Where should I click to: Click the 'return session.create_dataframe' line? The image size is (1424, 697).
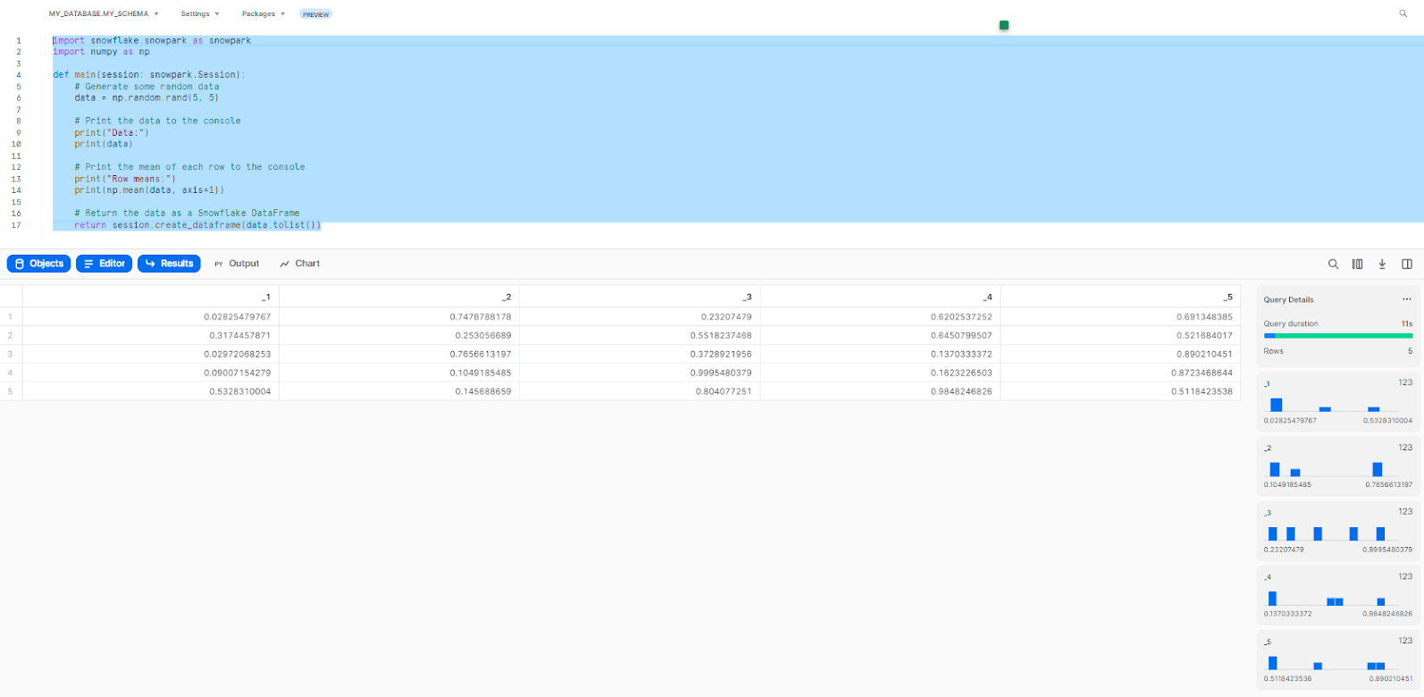pyautogui.click(x=197, y=225)
